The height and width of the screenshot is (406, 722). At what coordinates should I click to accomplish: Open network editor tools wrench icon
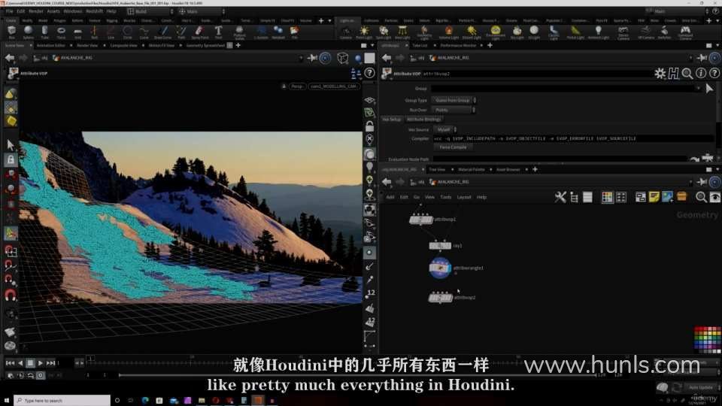560,198
